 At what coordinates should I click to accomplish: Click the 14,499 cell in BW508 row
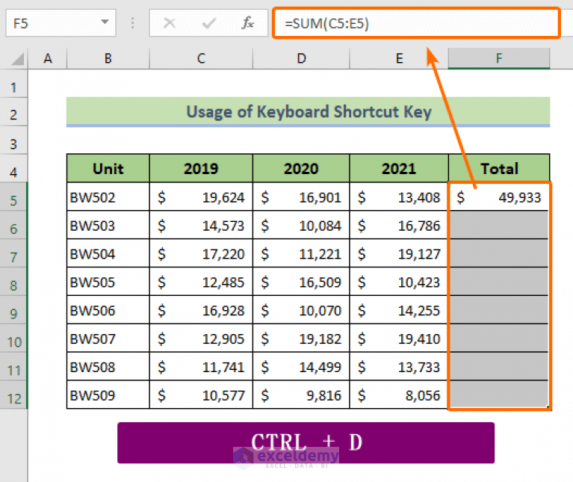point(301,366)
